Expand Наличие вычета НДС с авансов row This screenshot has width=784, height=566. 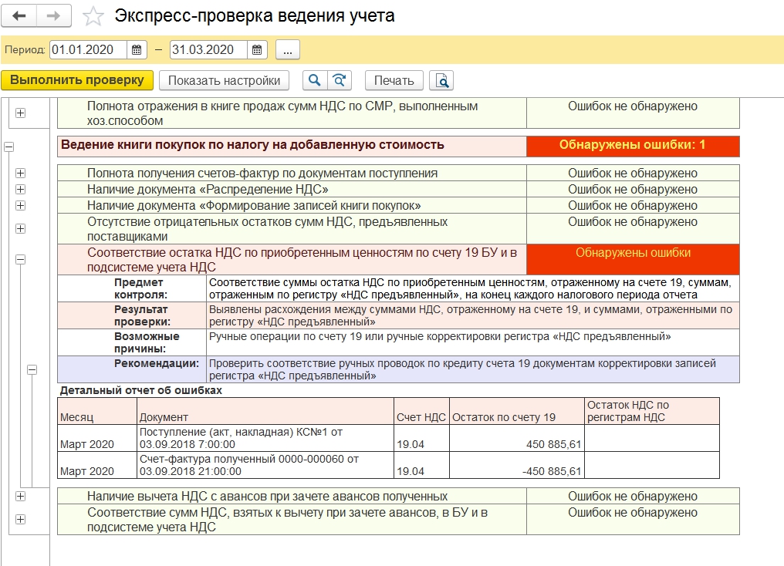point(21,496)
